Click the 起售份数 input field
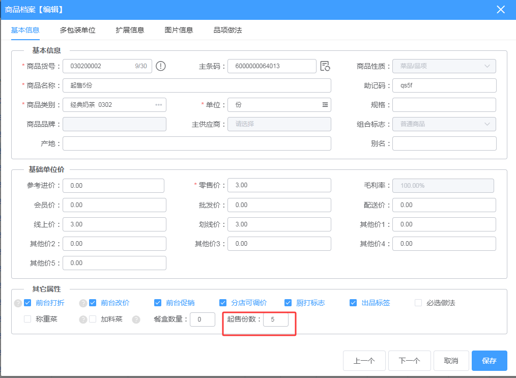The image size is (516, 378). click(x=276, y=319)
